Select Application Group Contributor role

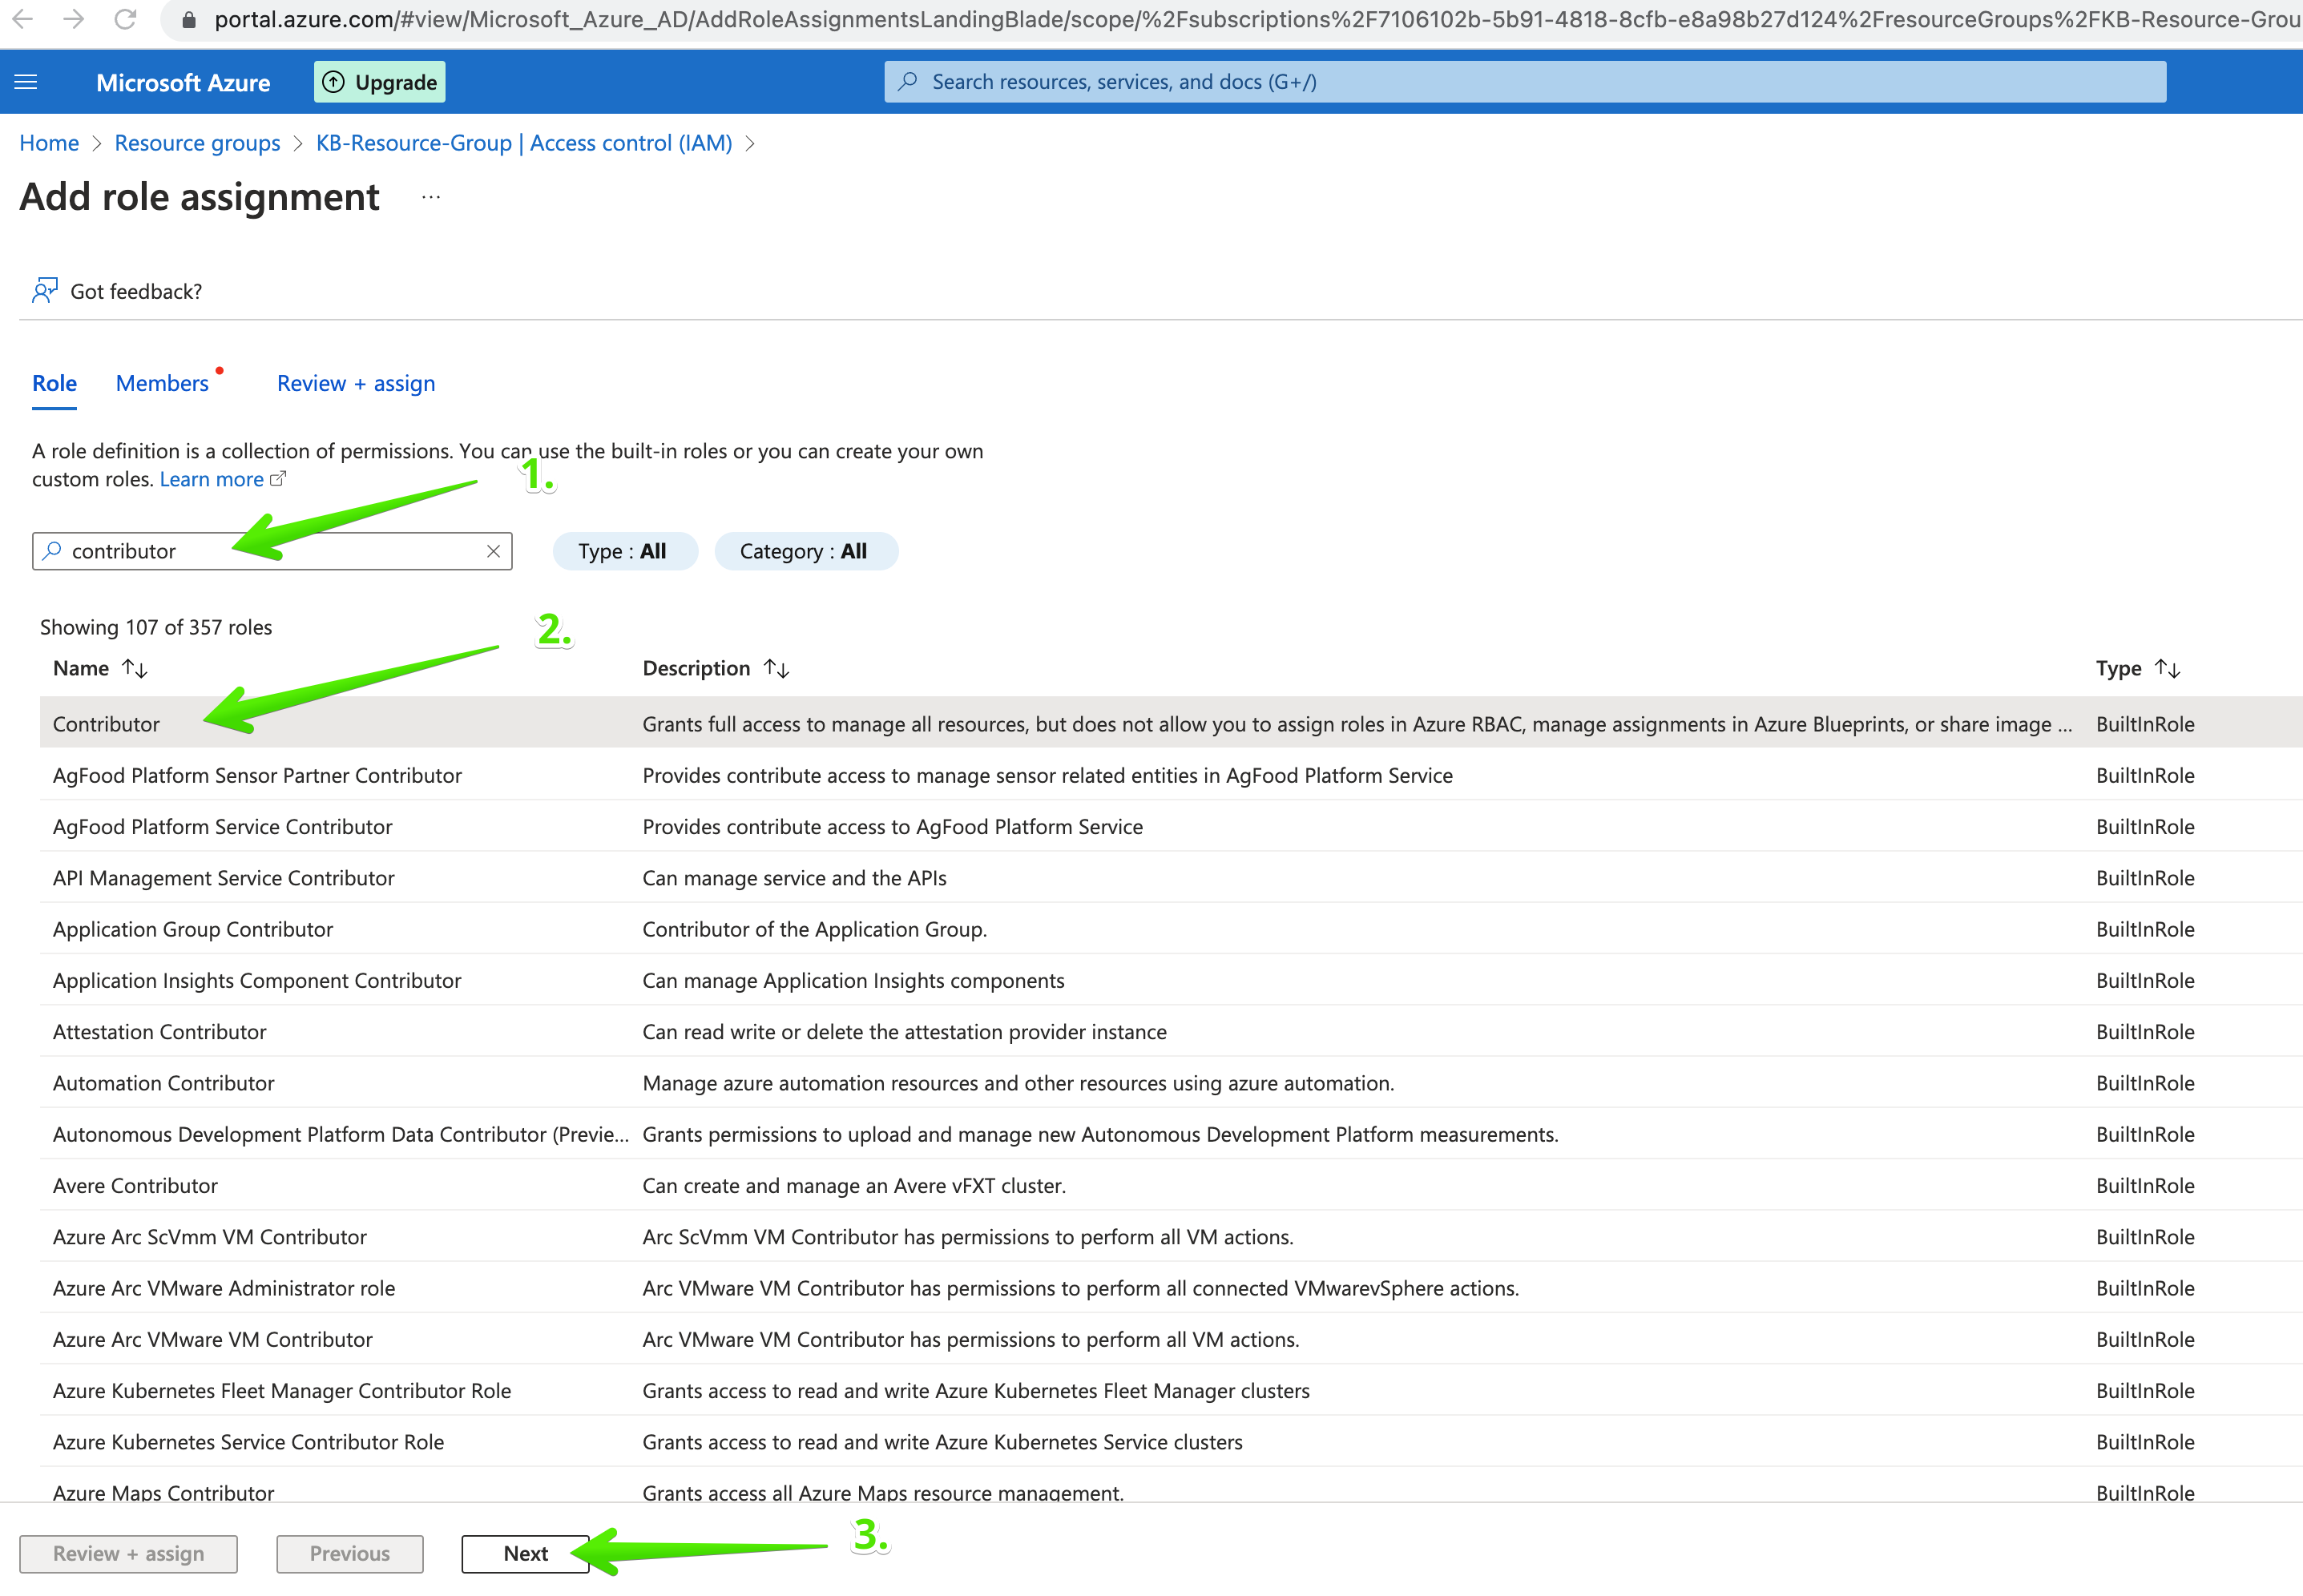[x=1171, y=929]
